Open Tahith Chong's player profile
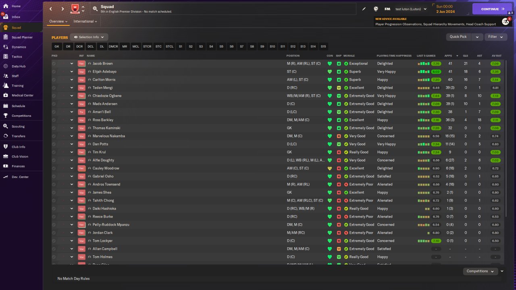This screenshot has height=290, width=516. coord(103,201)
